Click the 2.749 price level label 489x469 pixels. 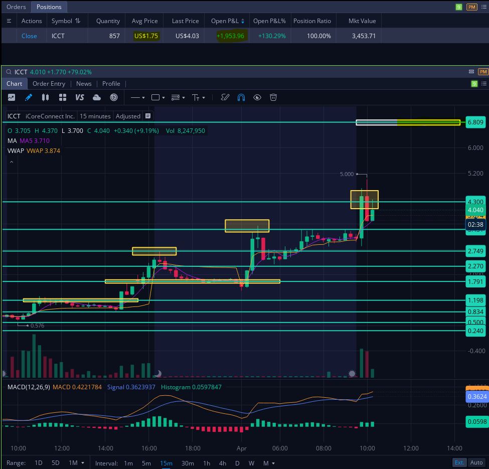475,251
